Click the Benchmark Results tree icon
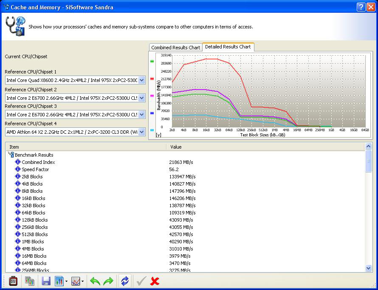This screenshot has height=290, width=378. click(x=11, y=155)
